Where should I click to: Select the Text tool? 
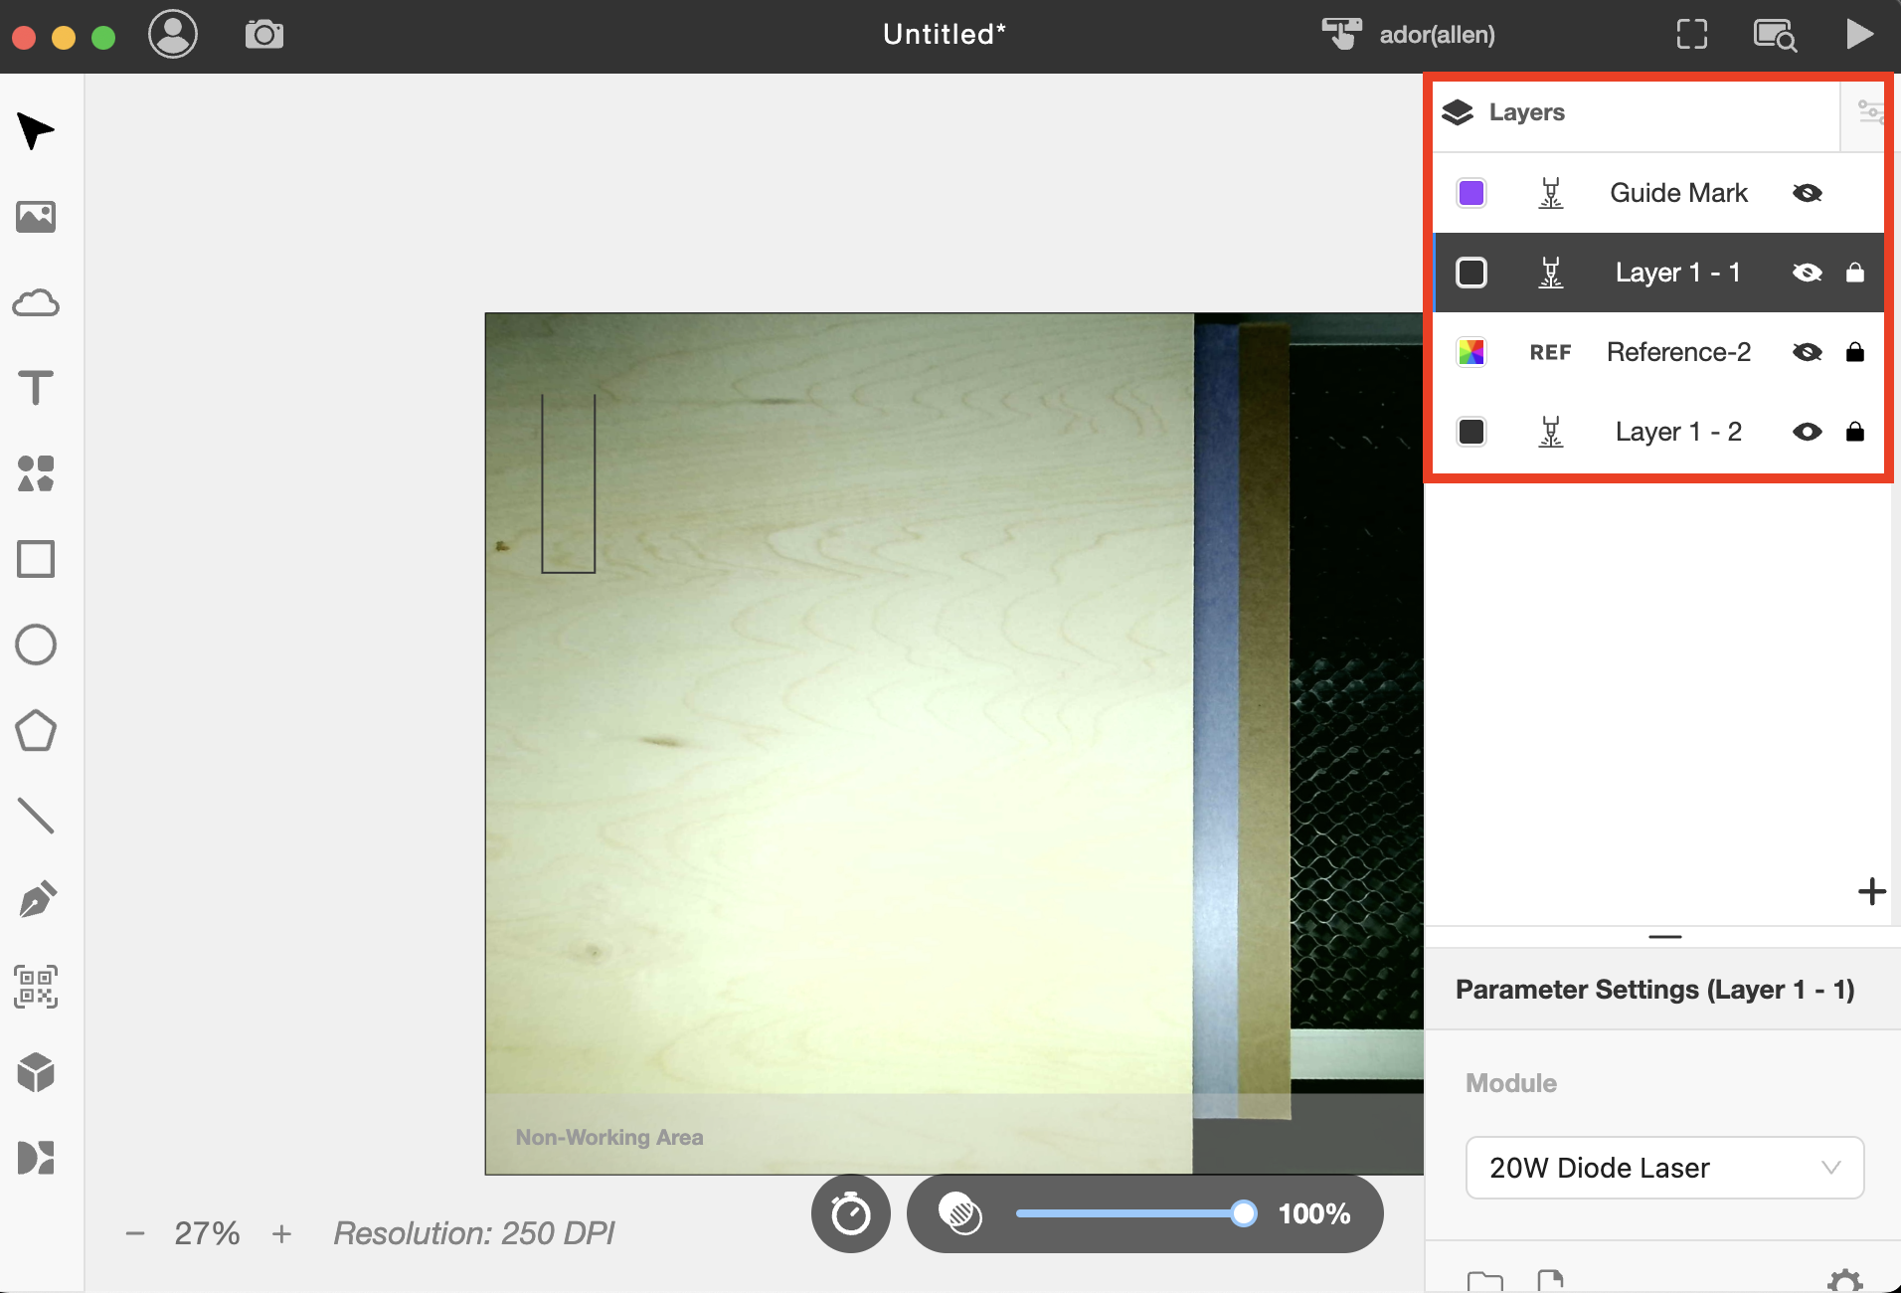(36, 388)
